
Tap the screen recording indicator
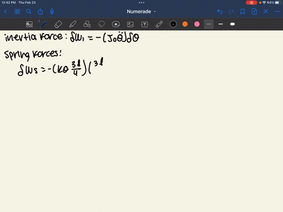click(x=251, y=2)
